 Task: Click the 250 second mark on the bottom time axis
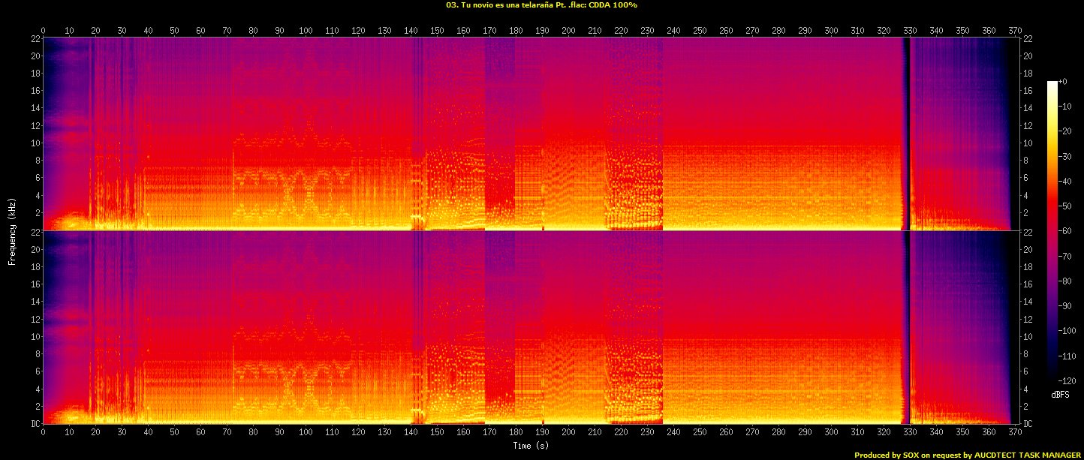[700, 432]
